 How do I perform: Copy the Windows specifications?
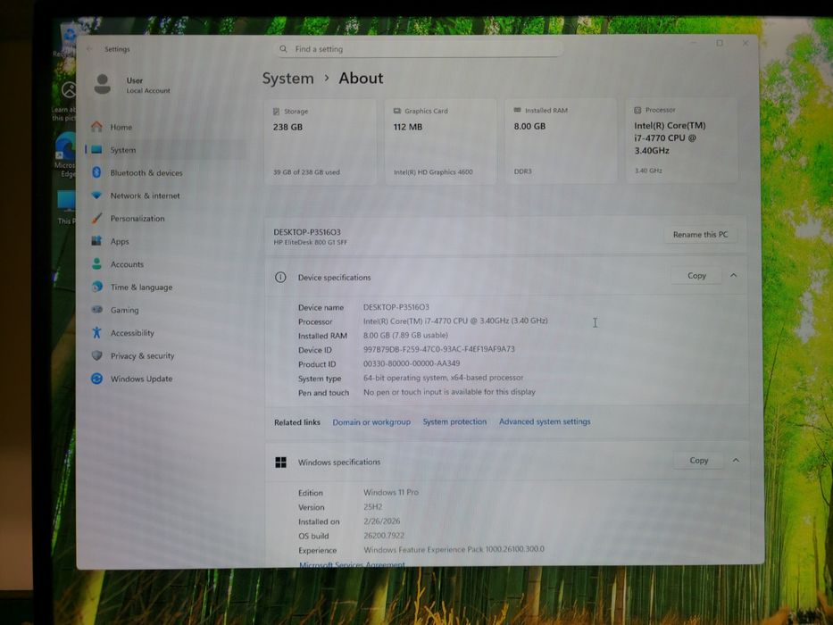(x=698, y=460)
